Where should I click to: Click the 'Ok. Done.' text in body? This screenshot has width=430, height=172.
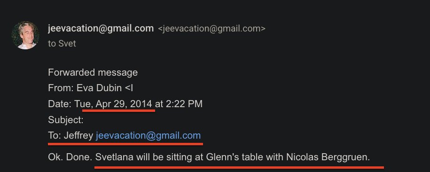coord(70,157)
